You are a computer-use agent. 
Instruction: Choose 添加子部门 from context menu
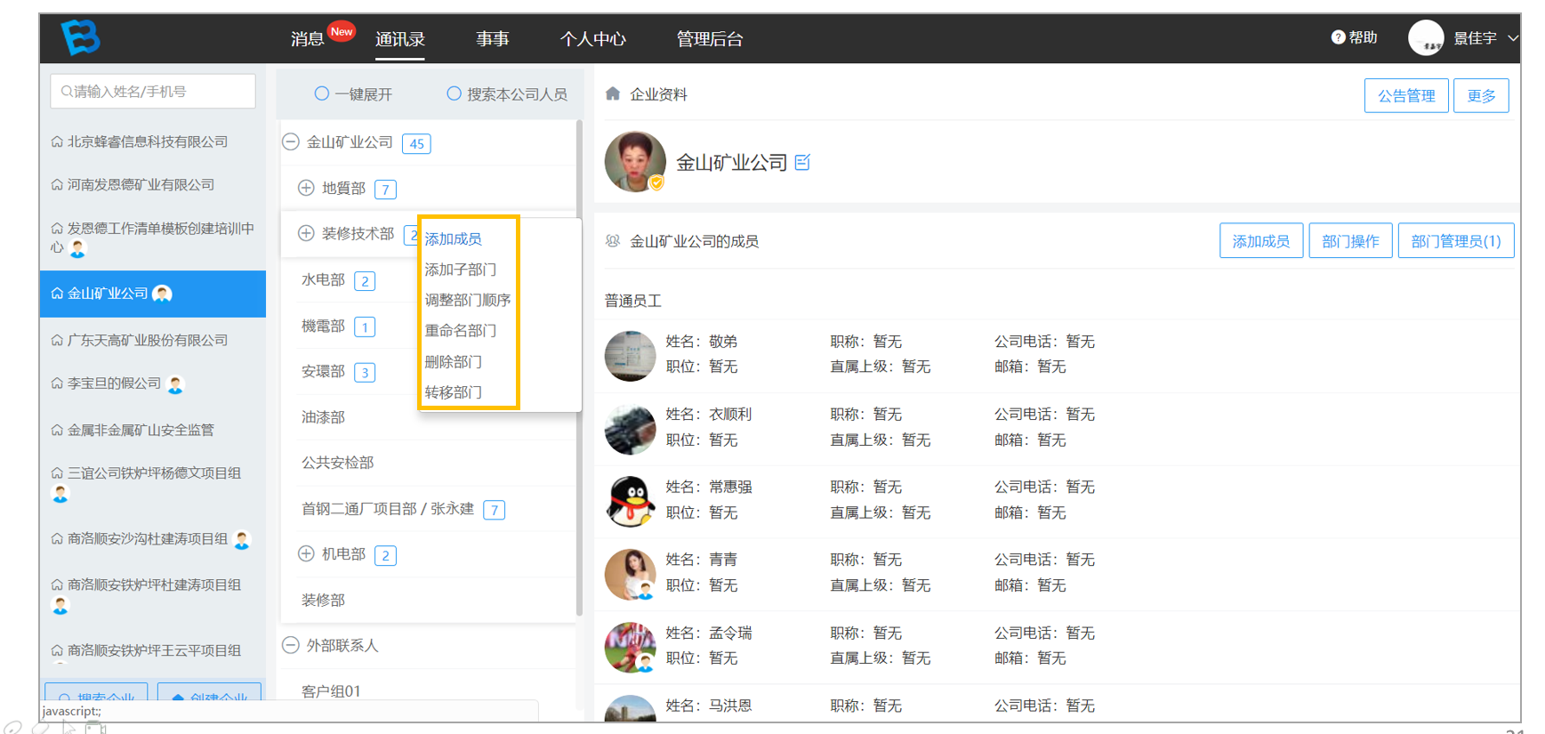point(461,270)
